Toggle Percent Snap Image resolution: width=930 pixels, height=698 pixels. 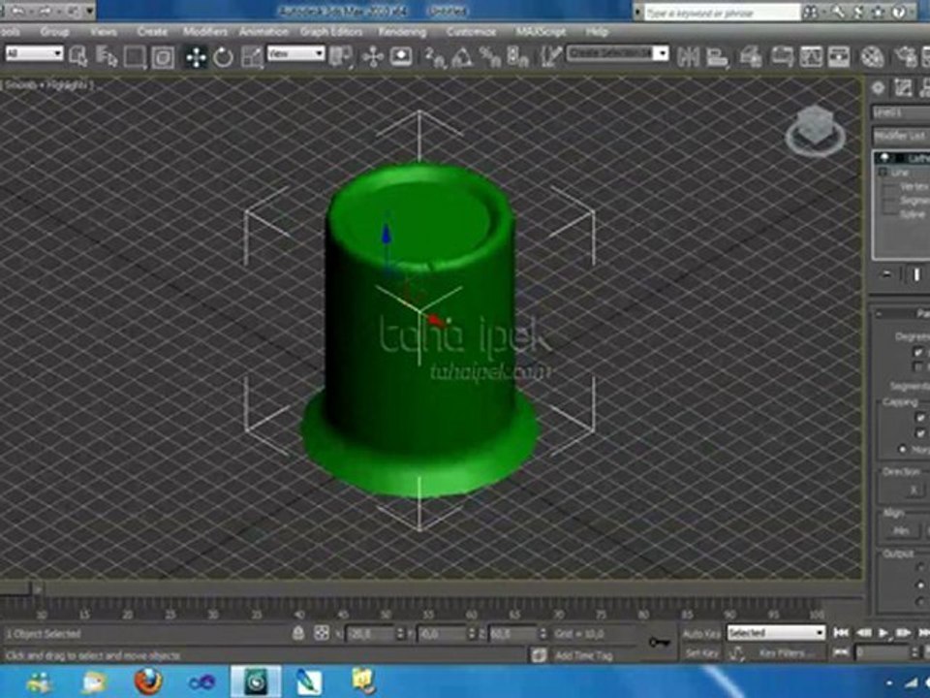pos(490,57)
